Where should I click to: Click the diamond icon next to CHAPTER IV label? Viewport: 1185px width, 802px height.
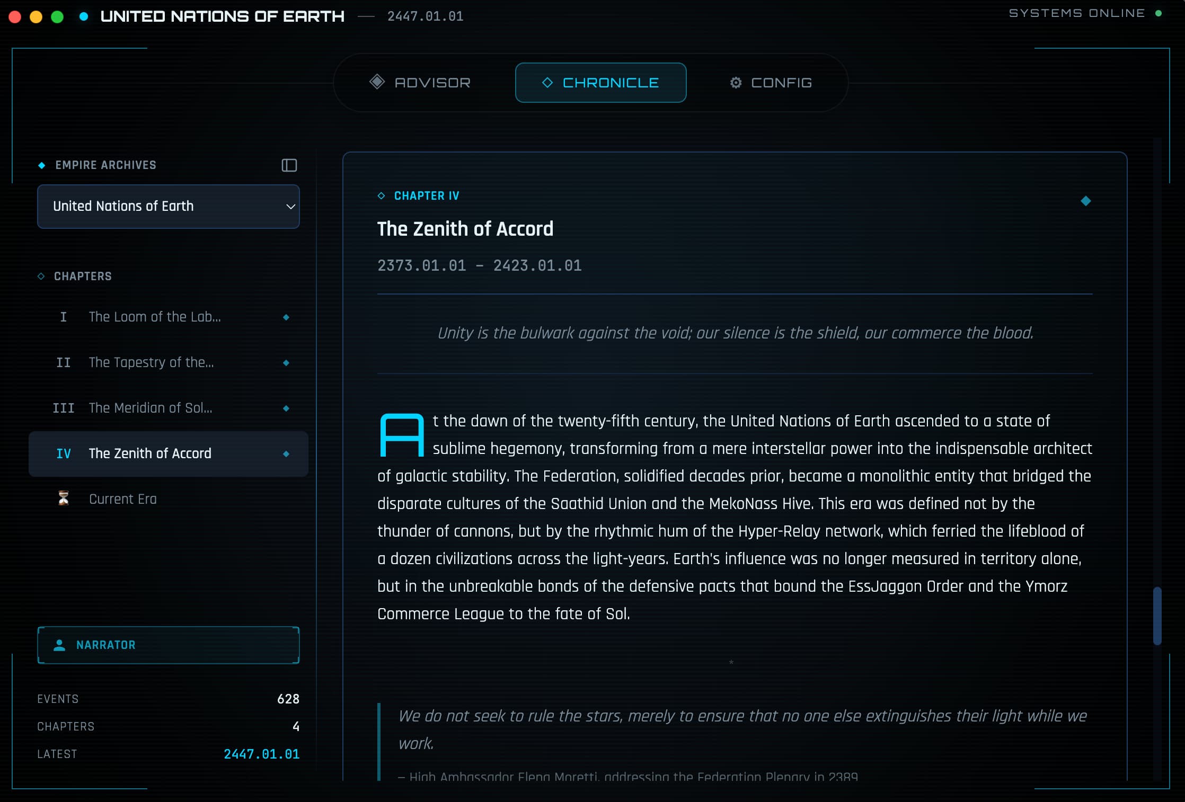coord(381,195)
